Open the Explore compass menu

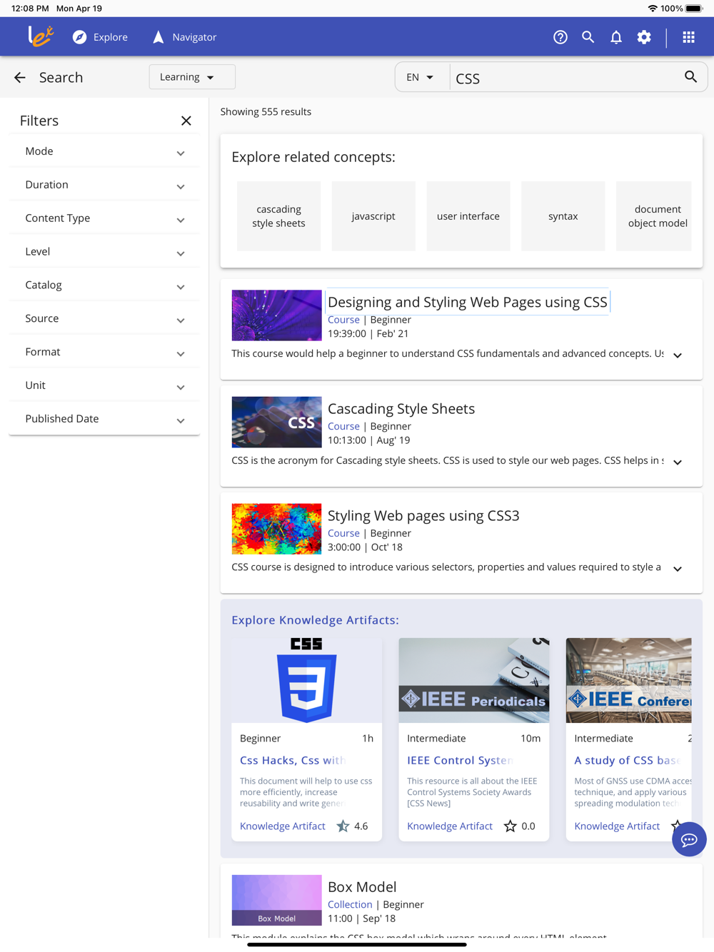click(100, 37)
